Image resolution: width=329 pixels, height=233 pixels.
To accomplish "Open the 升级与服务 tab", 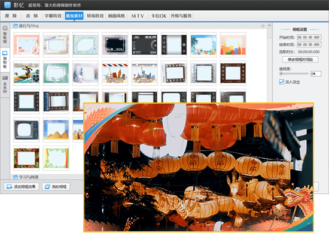I will pyautogui.click(x=181, y=16).
